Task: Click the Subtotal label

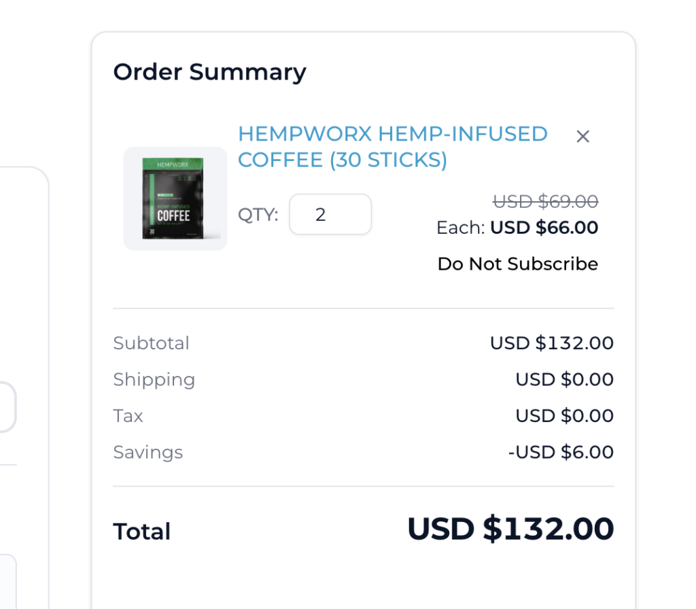Action: (x=151, y=343)
